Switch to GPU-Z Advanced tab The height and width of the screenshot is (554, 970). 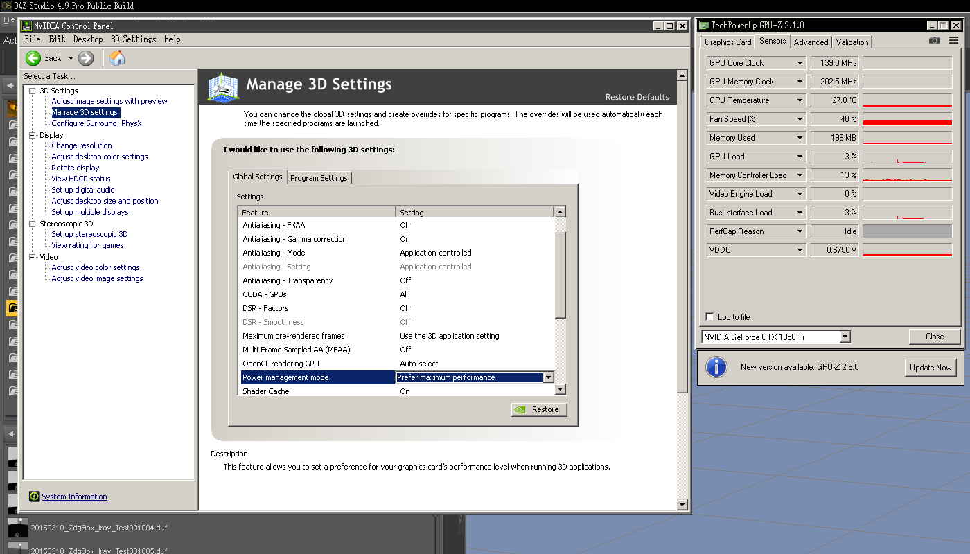click(811, 42)
